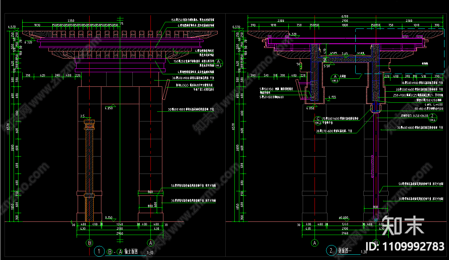
Task: Select the ±0.000 ground level mark
Action: (x=344, y=218)
